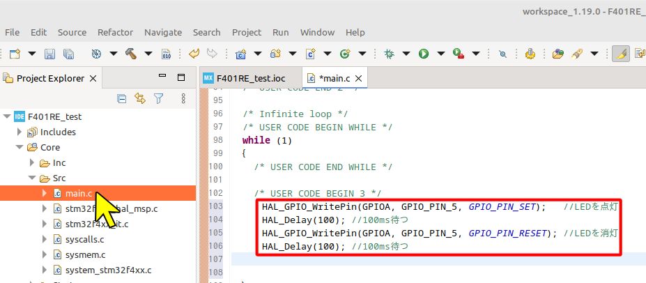Select syscalls.c in the tree
This screenshot has width=646, height=283.
(84, 240)
